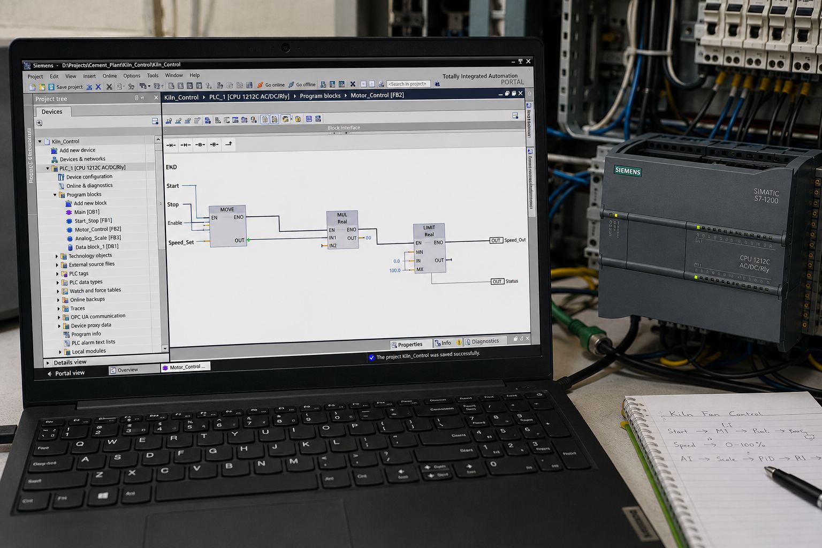822x548 pixels.
Task: Open the Edit menu
Action: pyautogui.click(x=54, y=77)
